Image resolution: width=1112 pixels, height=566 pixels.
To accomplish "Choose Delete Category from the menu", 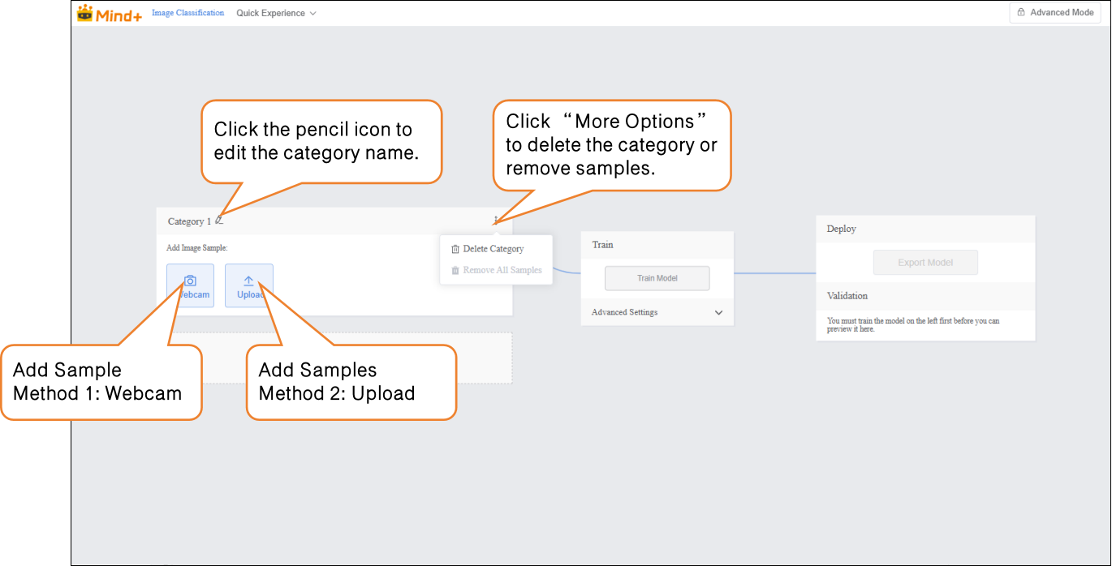I will click(x=493, y=249).
